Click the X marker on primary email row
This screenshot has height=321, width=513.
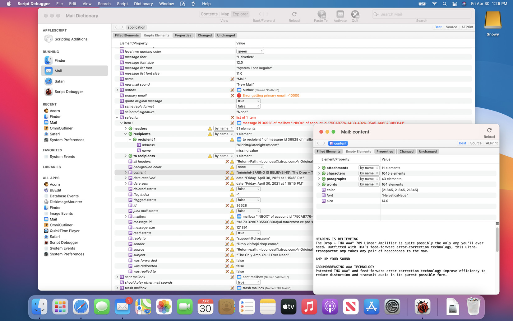tap(232, 96)
